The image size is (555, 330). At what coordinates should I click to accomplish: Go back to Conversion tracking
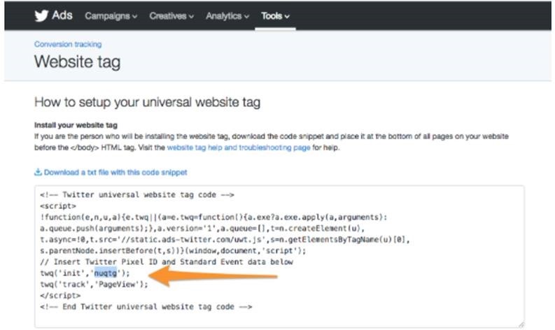[68, 44]
